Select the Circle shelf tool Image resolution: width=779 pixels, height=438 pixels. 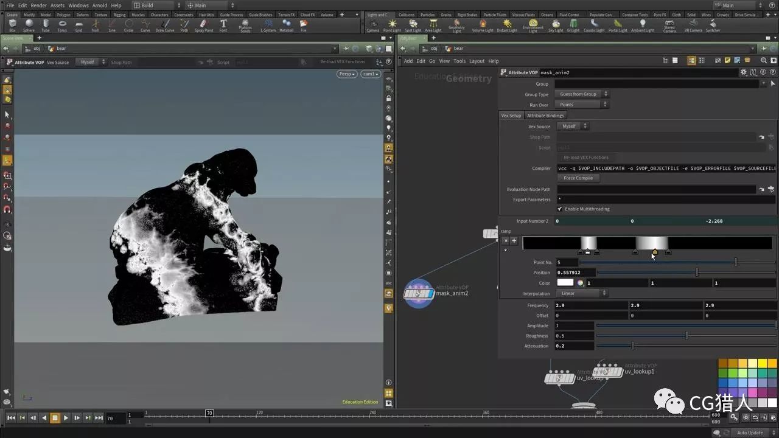coord(128,25)
